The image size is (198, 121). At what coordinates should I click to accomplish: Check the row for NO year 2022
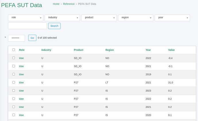(x=13, y=58)
